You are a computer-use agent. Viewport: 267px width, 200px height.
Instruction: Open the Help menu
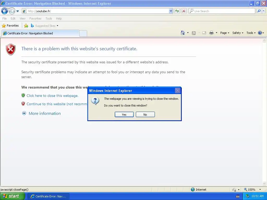(x=59, y=18)
